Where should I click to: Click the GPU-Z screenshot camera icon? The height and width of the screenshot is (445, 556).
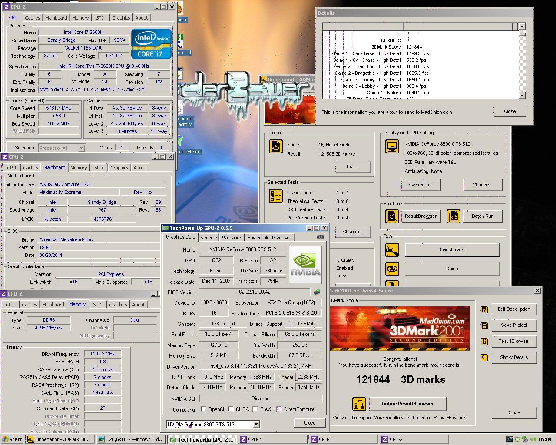321,237
